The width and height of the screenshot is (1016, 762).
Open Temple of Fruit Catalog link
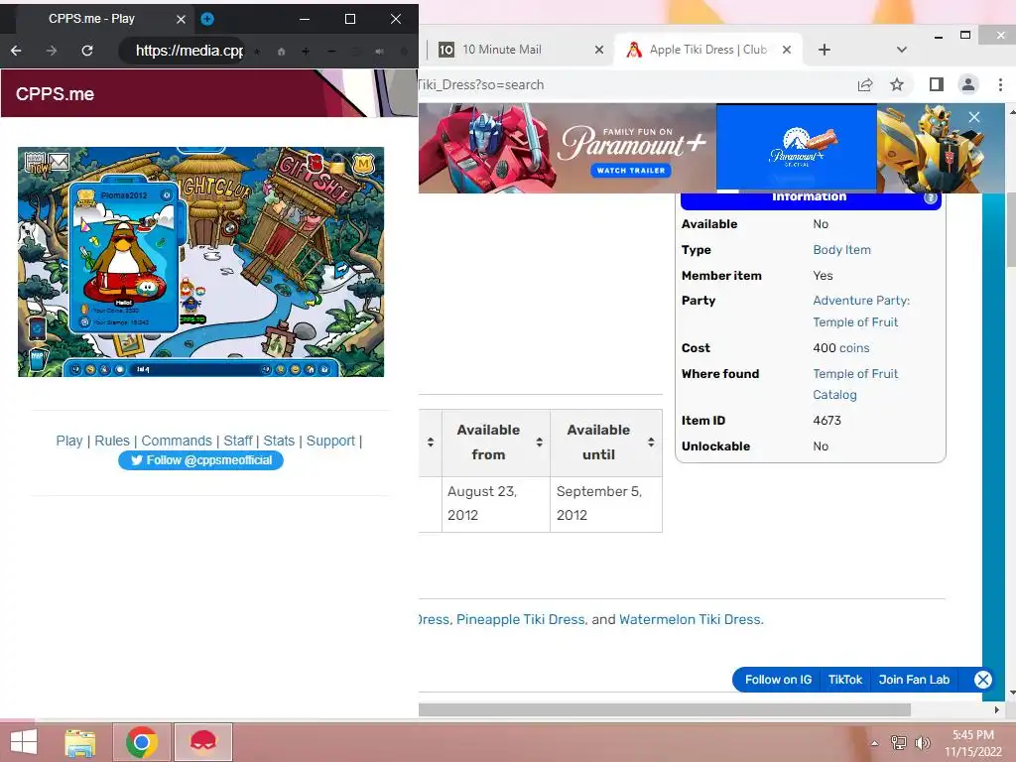855,384
